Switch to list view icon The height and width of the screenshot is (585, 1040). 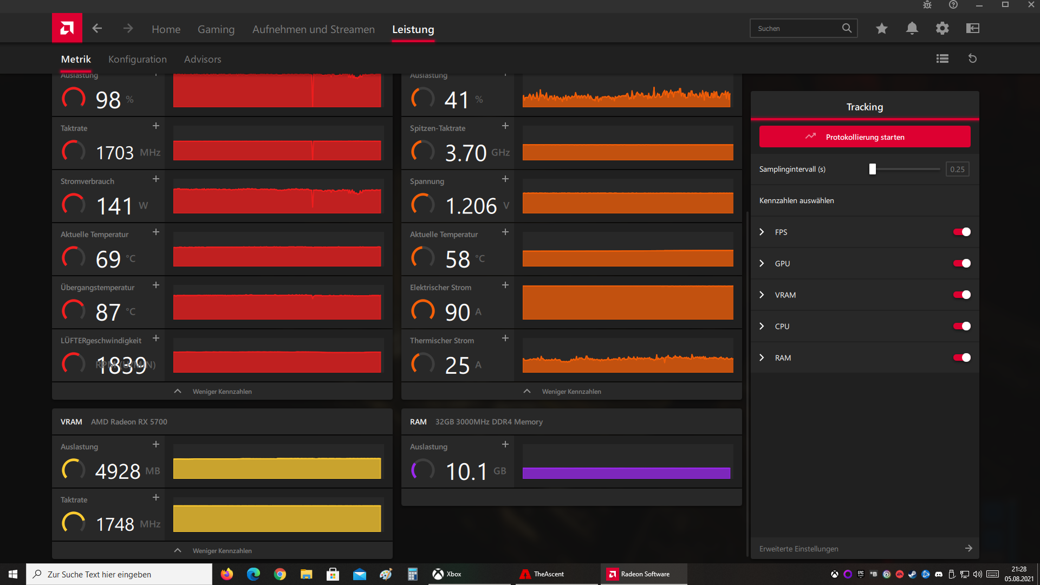(942, 58)
